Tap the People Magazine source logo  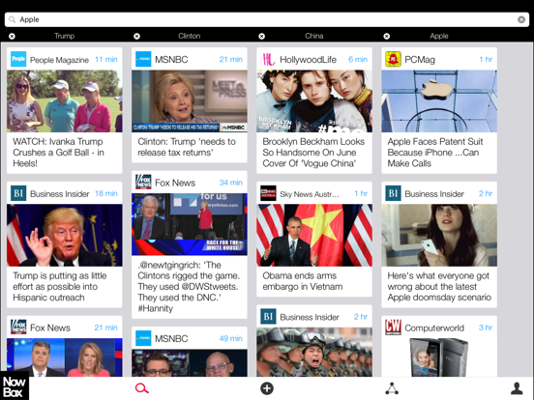tap(18, 59)
